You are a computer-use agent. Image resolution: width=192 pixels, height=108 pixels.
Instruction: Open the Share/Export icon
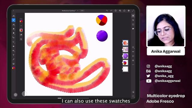124,11
